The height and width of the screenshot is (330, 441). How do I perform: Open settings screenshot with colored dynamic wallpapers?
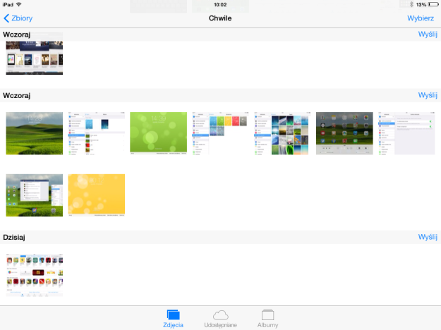220,133
